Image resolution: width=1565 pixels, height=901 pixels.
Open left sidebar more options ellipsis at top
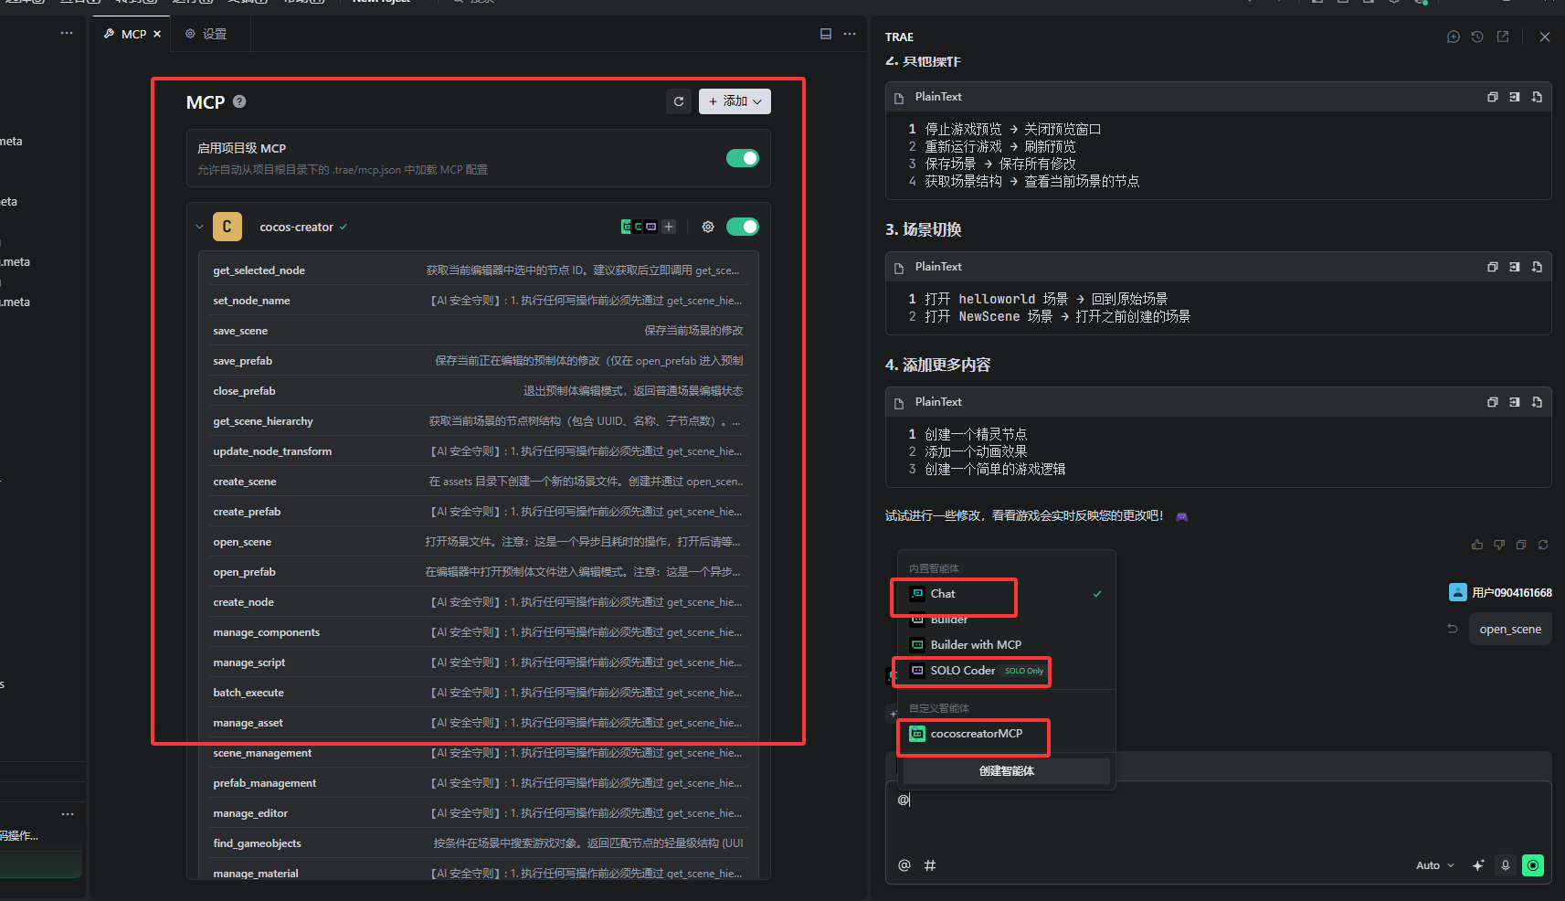click(x=67, y=33)
